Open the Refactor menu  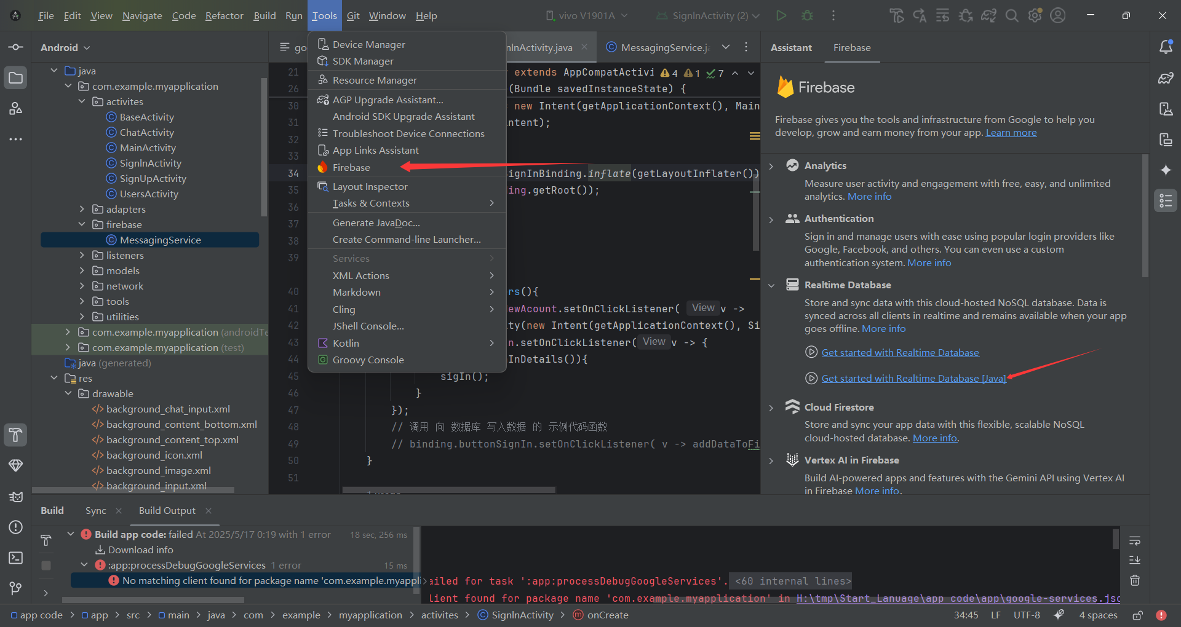coord(224,15)
